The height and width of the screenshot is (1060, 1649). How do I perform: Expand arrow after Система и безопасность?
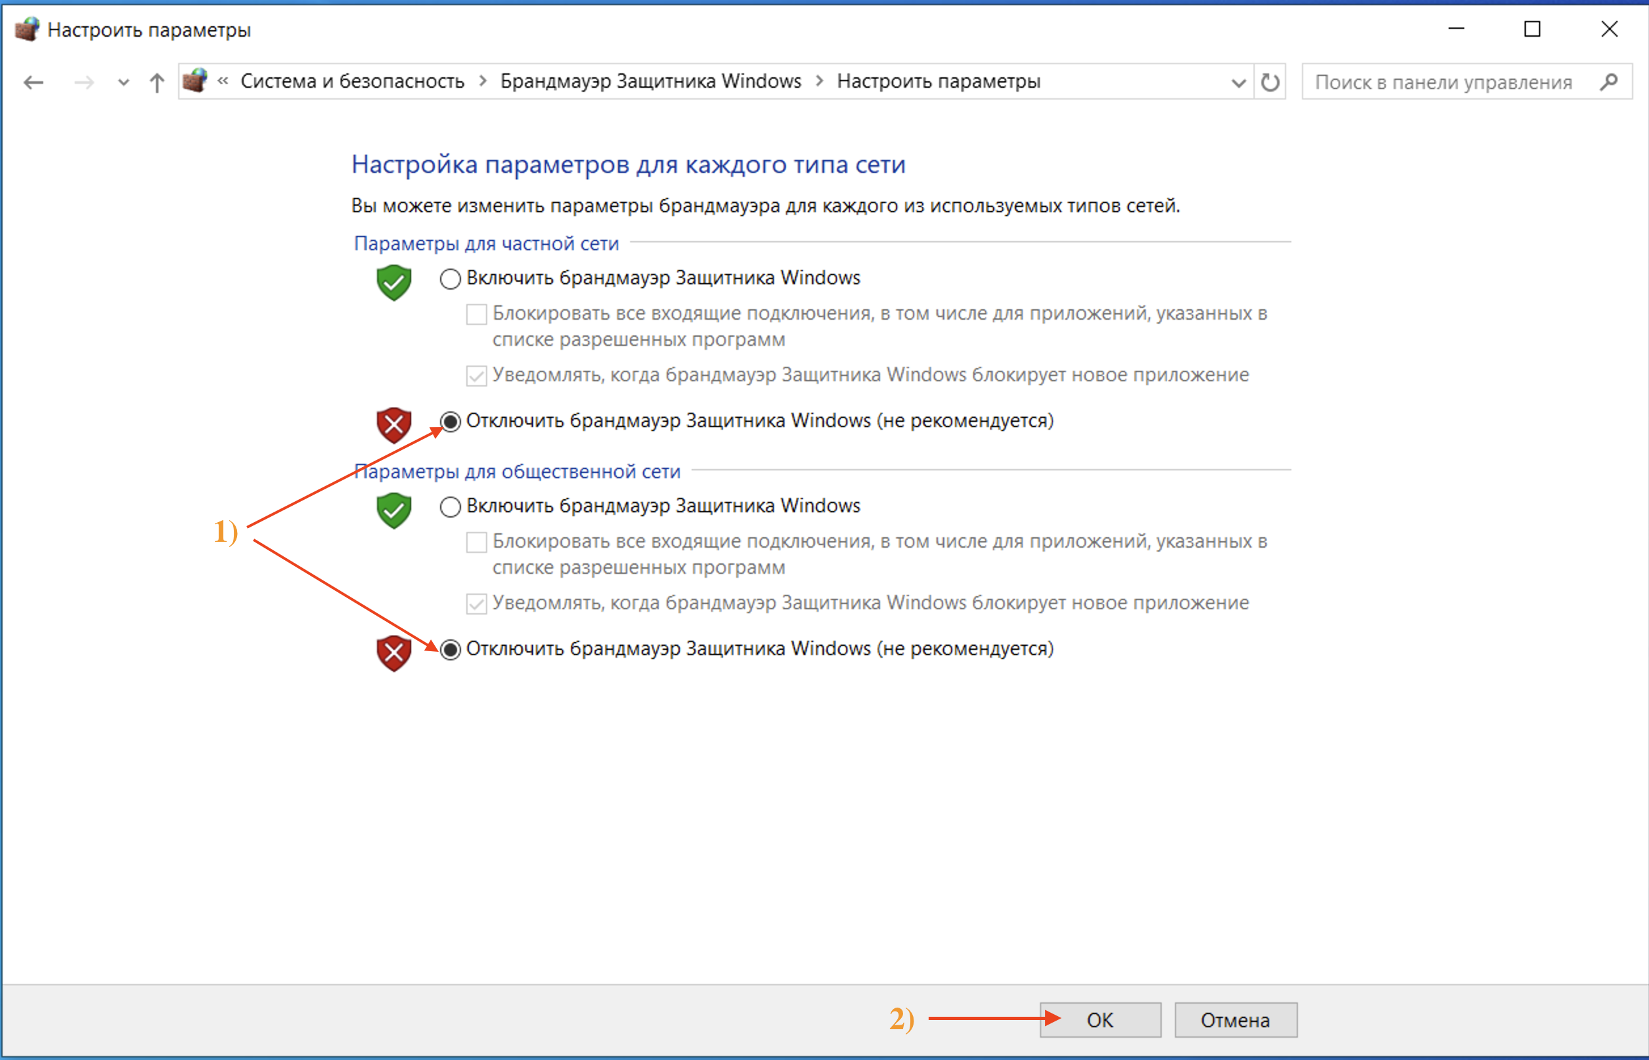coord(483,81)
